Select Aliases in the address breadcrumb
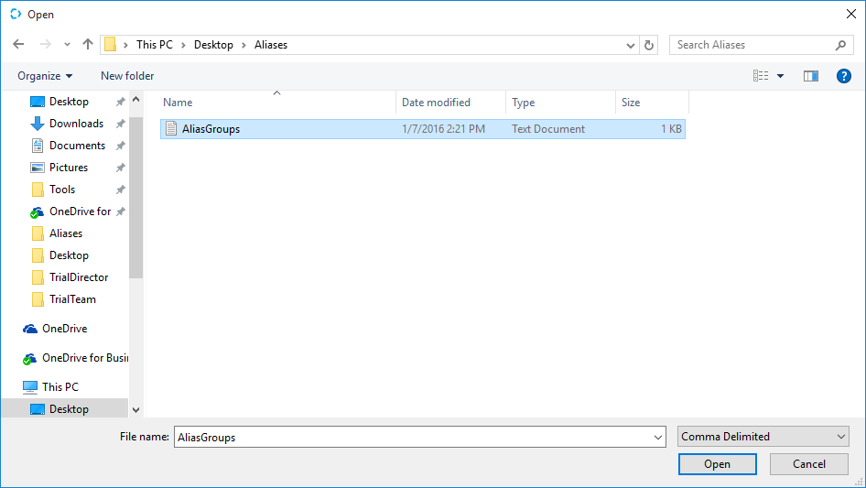The image size is (866, 488). (x=271, y=45)
